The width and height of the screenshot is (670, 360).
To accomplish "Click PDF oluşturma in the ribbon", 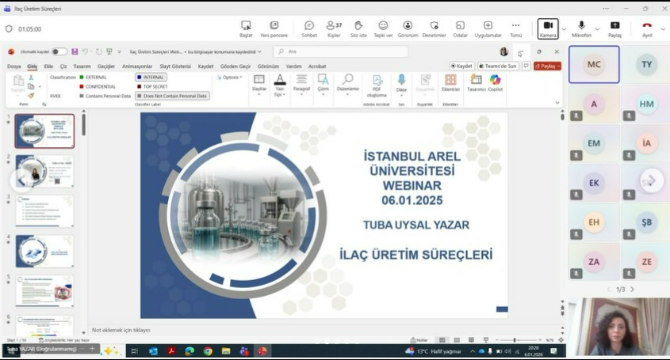I will click(377, 83).
